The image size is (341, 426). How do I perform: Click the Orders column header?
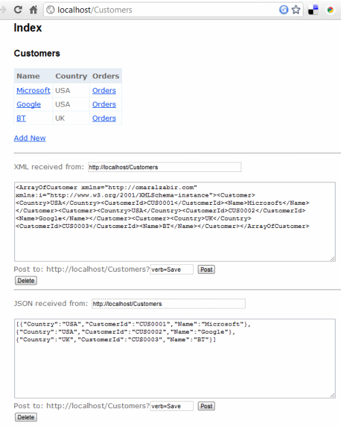coord(106,76)
